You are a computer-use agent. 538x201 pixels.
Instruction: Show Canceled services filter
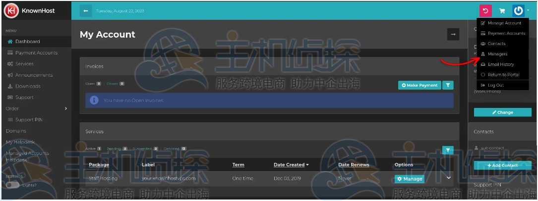pos(175,149)
